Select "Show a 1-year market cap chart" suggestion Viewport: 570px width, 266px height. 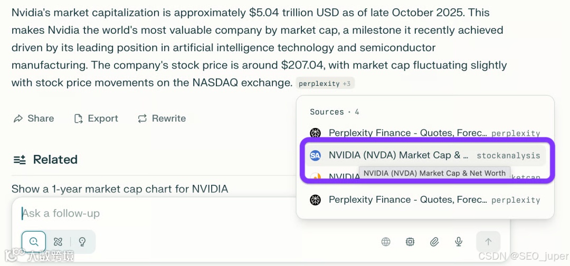point(120,189)
